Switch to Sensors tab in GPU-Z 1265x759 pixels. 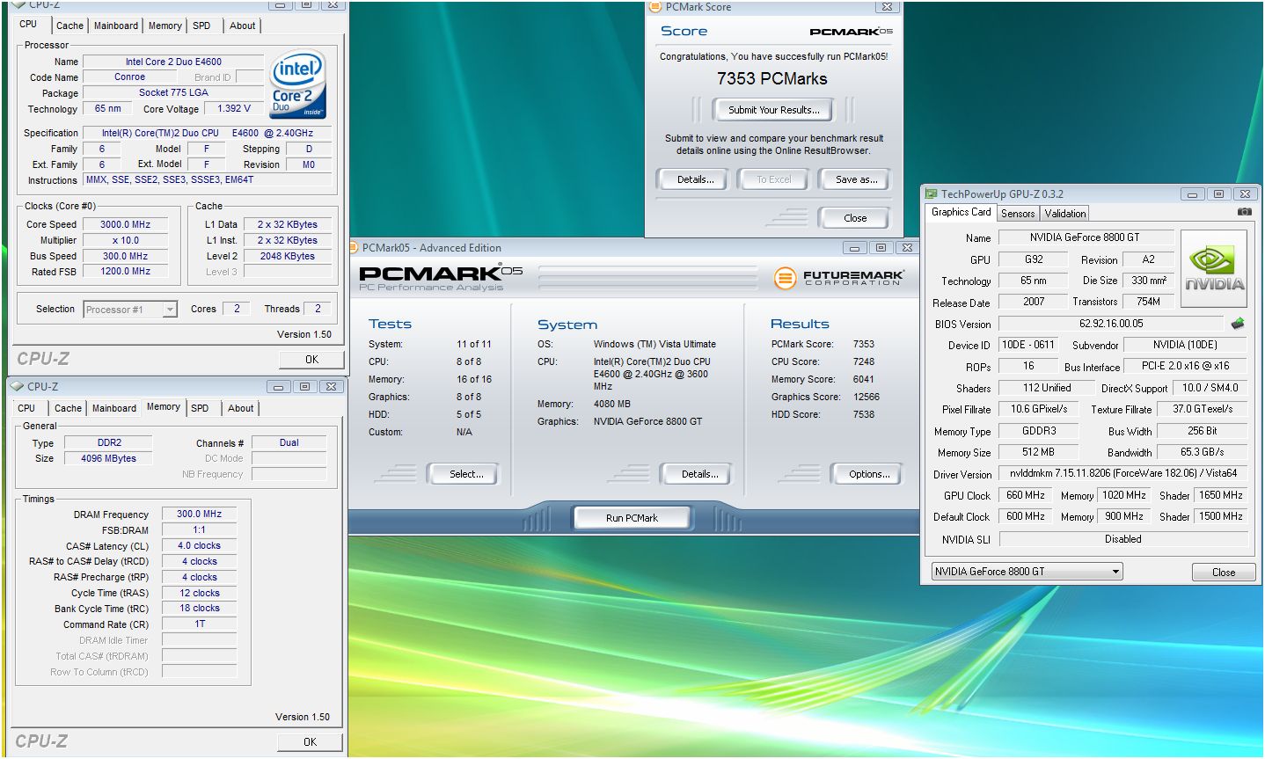tap(1018, 214)
